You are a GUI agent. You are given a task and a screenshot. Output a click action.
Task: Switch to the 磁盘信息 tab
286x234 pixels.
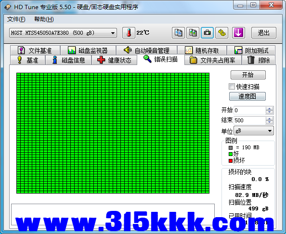pyautogui.click(x=68, y=60)
